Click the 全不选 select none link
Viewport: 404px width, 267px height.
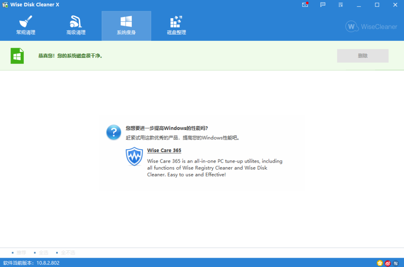pyautogui.click(x=68, y=252)
